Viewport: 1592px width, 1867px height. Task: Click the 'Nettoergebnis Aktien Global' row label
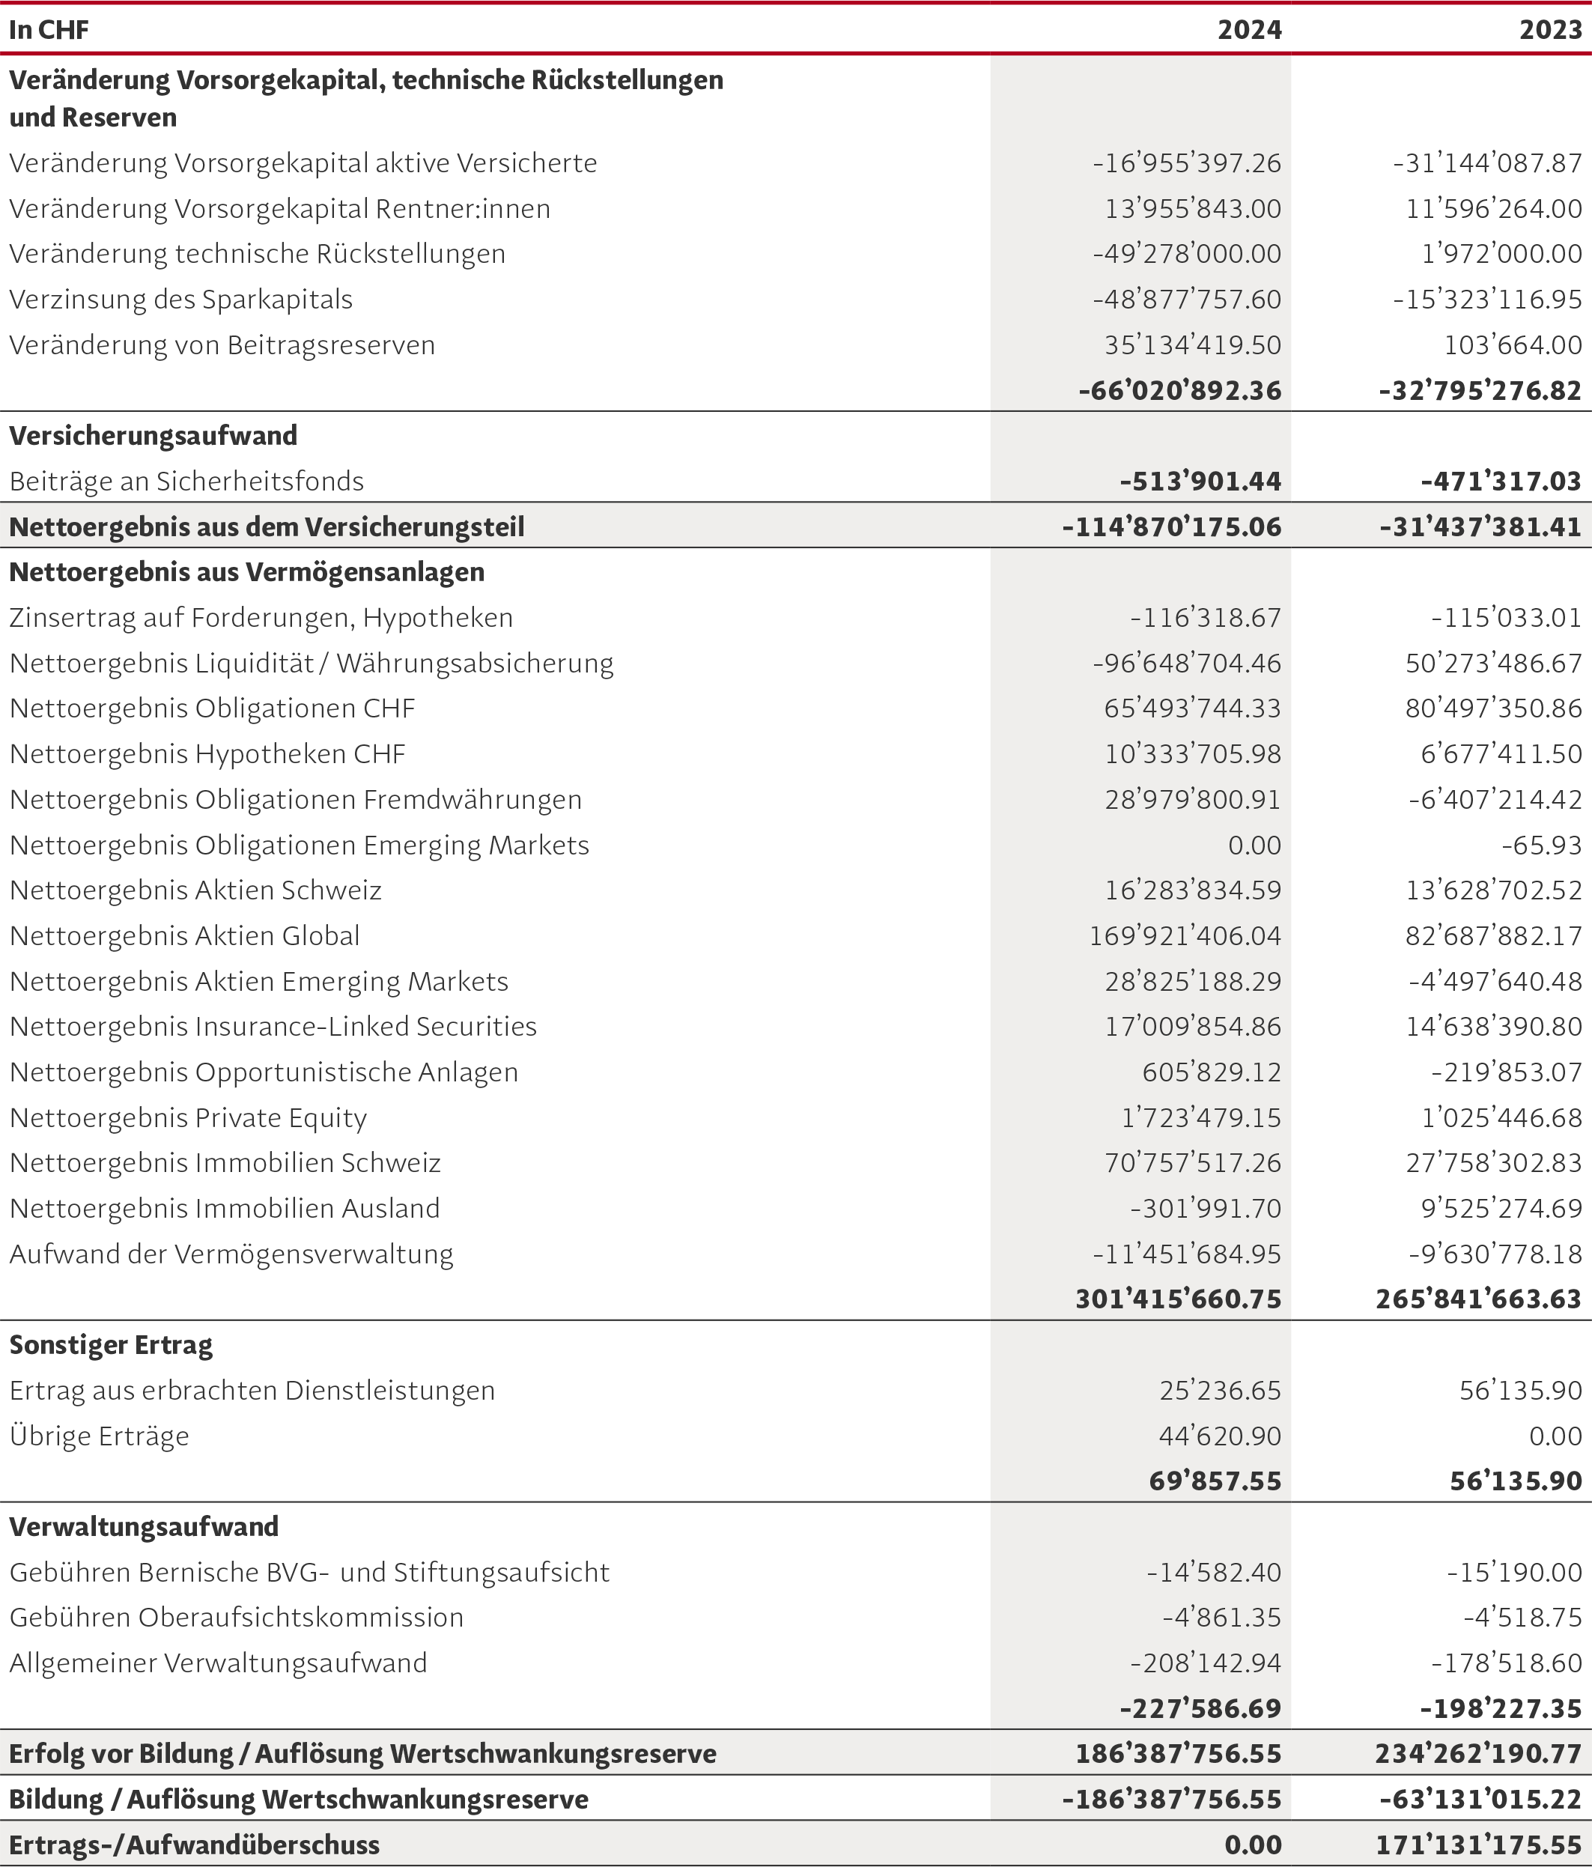(x=185, y=935)
